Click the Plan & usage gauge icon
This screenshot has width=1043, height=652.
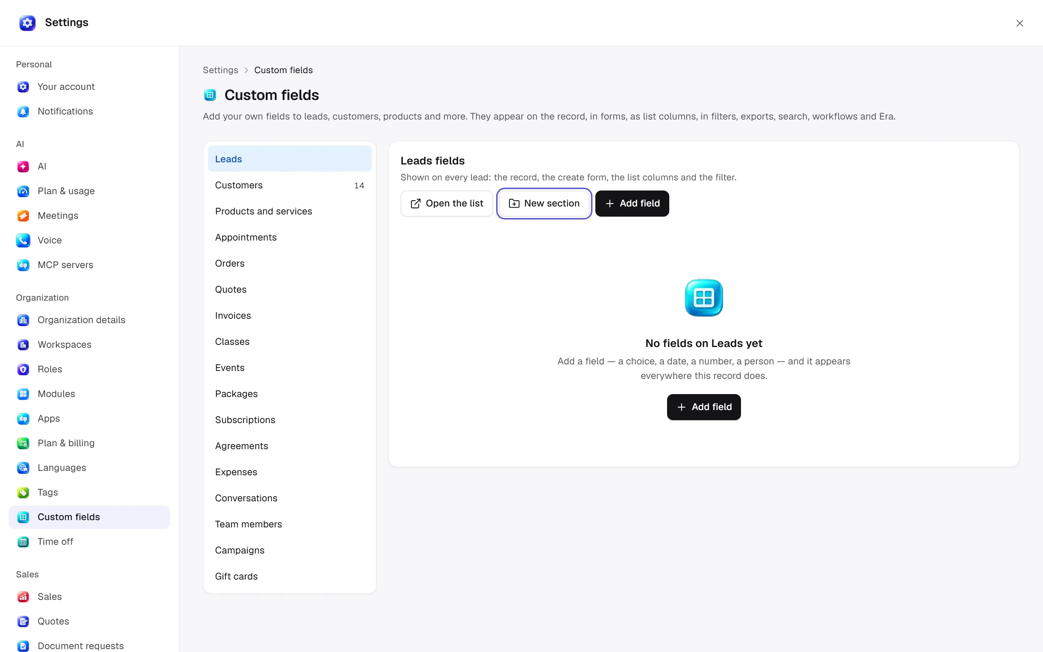click(23, 191)
